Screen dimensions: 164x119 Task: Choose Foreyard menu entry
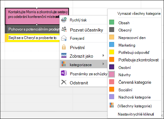point(84,38)
